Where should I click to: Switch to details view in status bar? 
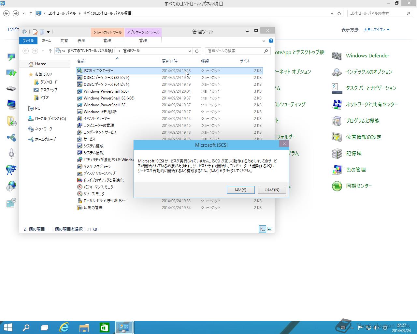click(263, 229)
